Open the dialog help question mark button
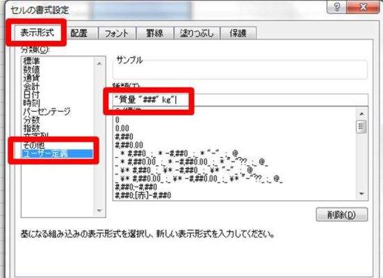 tap(336, 7)
